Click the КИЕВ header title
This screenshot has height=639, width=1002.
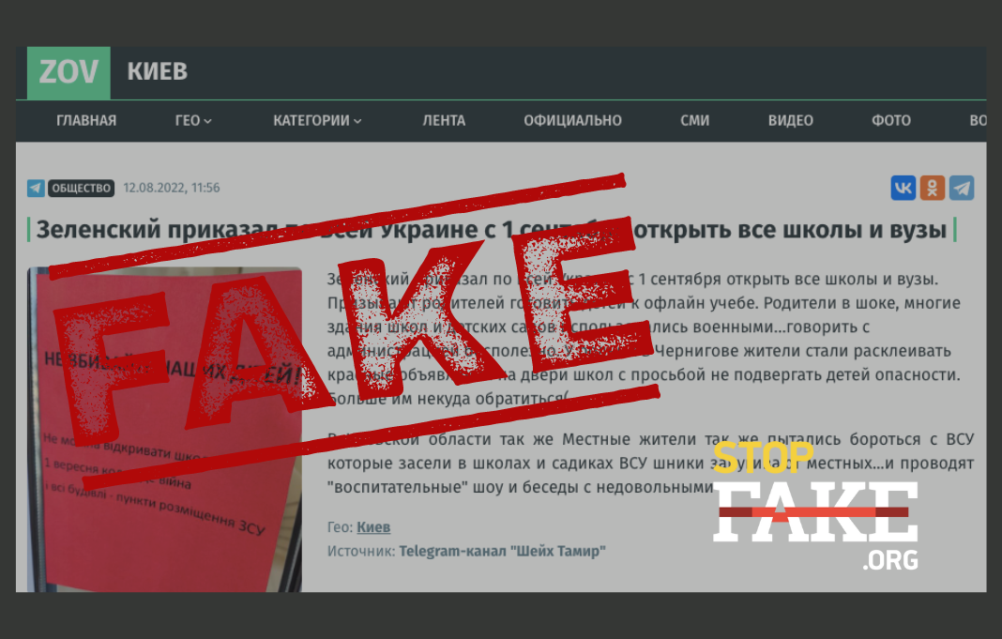click(x=158, y=71)
